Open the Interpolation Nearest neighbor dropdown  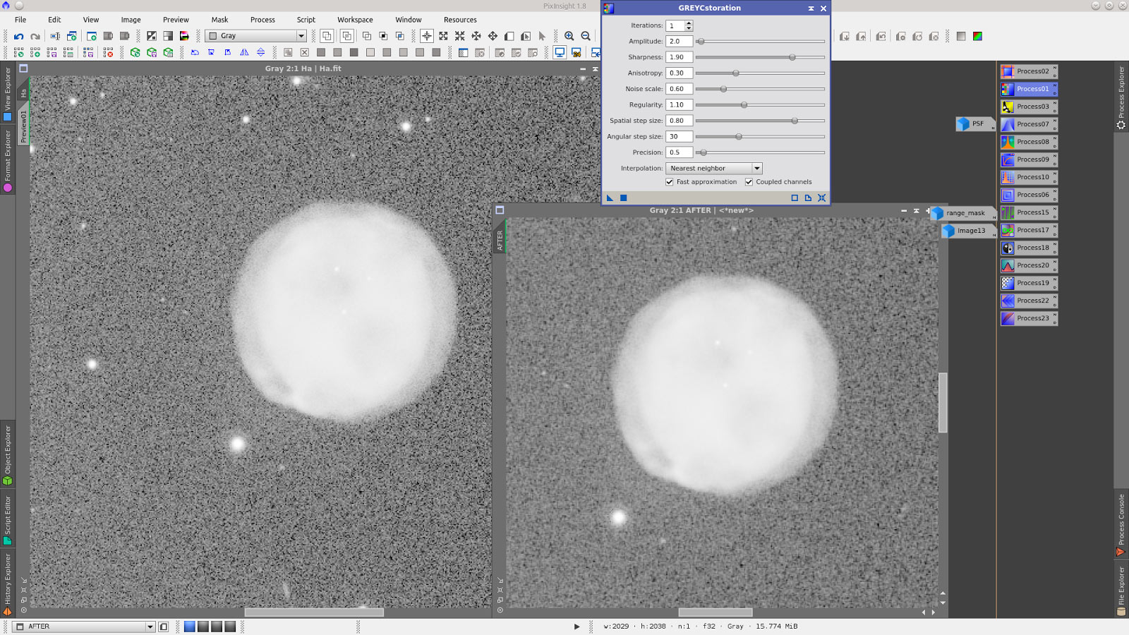pyautogui.click(x=714, y=169)
